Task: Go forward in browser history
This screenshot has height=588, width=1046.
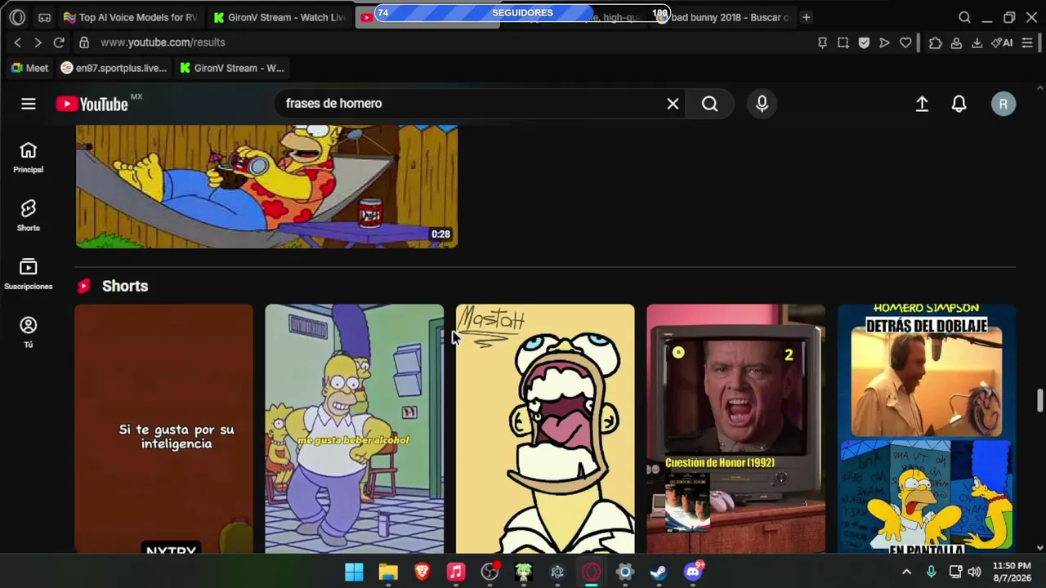Action: 38,42
